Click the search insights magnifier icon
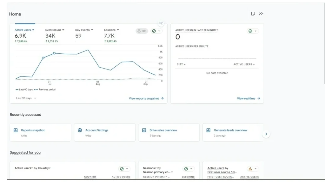This screenshot has width=325, height=182. tap(161, 23)
